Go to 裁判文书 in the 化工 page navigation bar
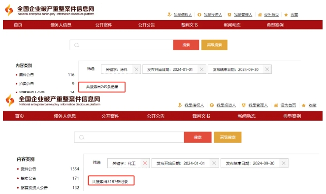 201,116
